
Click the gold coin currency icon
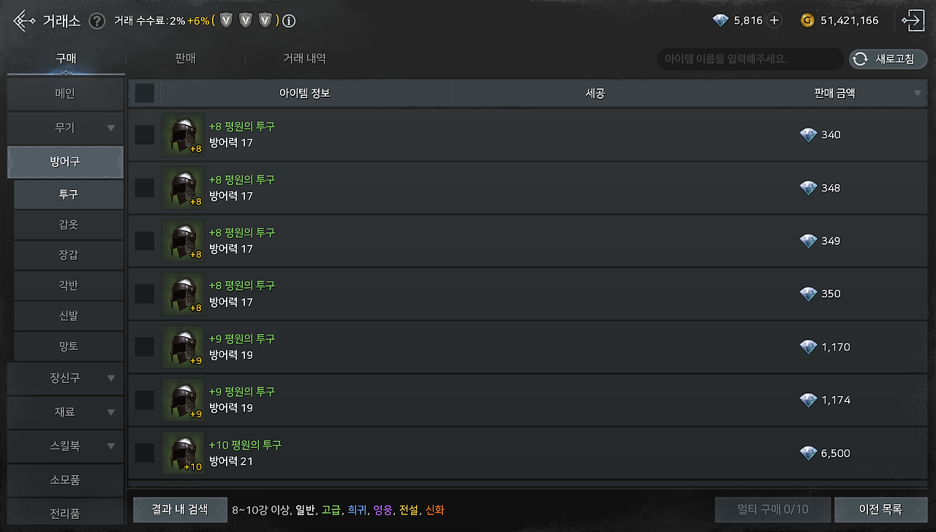(807, 20)
